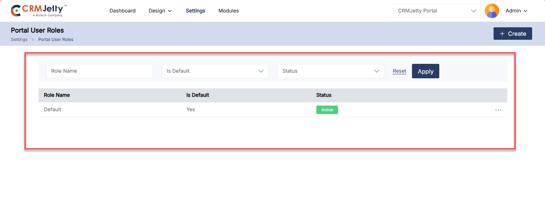Click the Is Default column header
This screenshot has width=545, height=210.
click(x=198, y=95)
